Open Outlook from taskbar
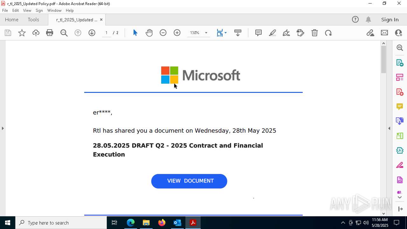The image size is (407, 229). pyautogui.click(x=177, y=223)
